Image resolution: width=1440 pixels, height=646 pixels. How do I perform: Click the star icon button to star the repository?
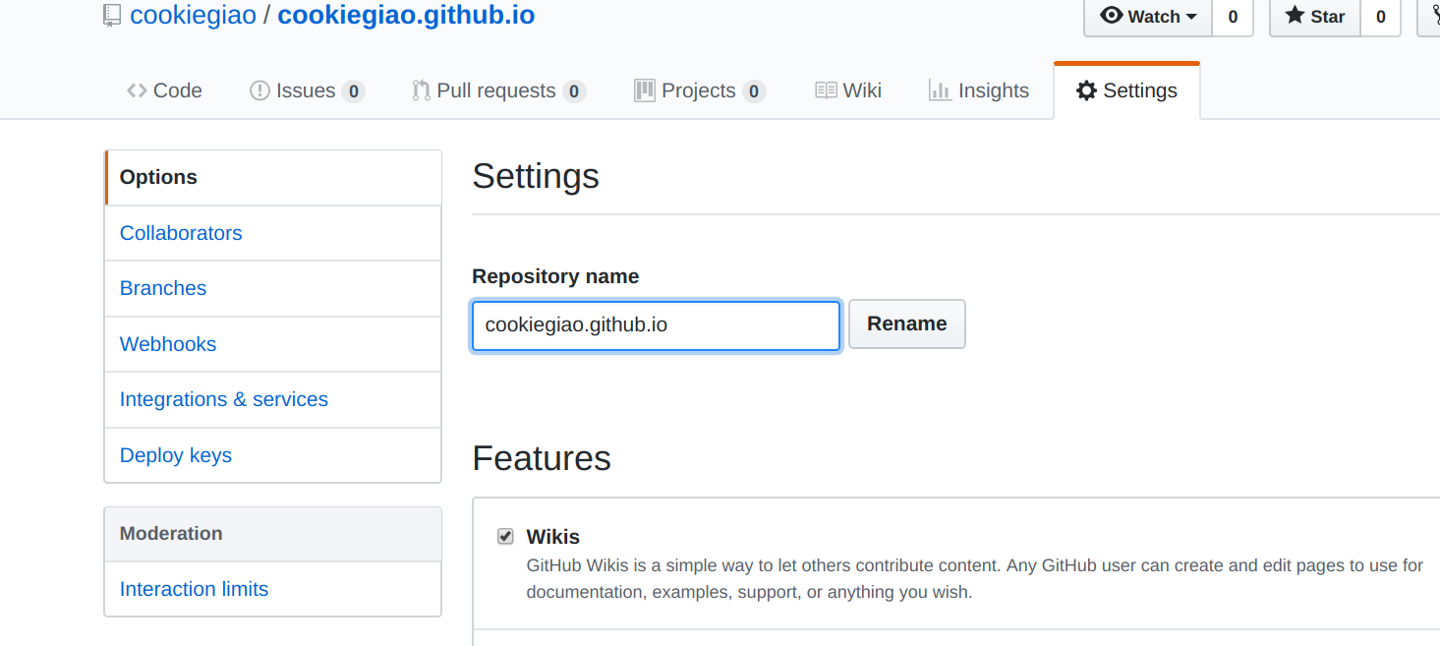tap(1314, 17)
